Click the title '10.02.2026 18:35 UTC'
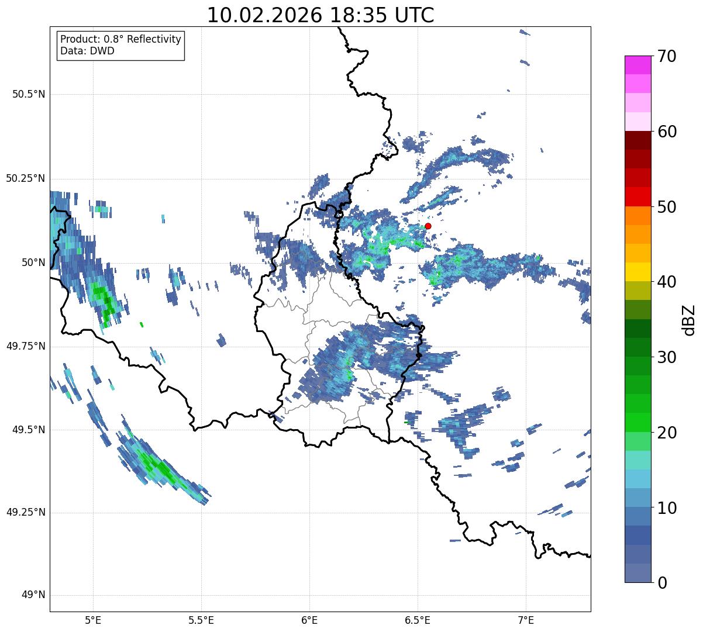The height and width of the screenshot is (632, 703). [x=321, y=15]
